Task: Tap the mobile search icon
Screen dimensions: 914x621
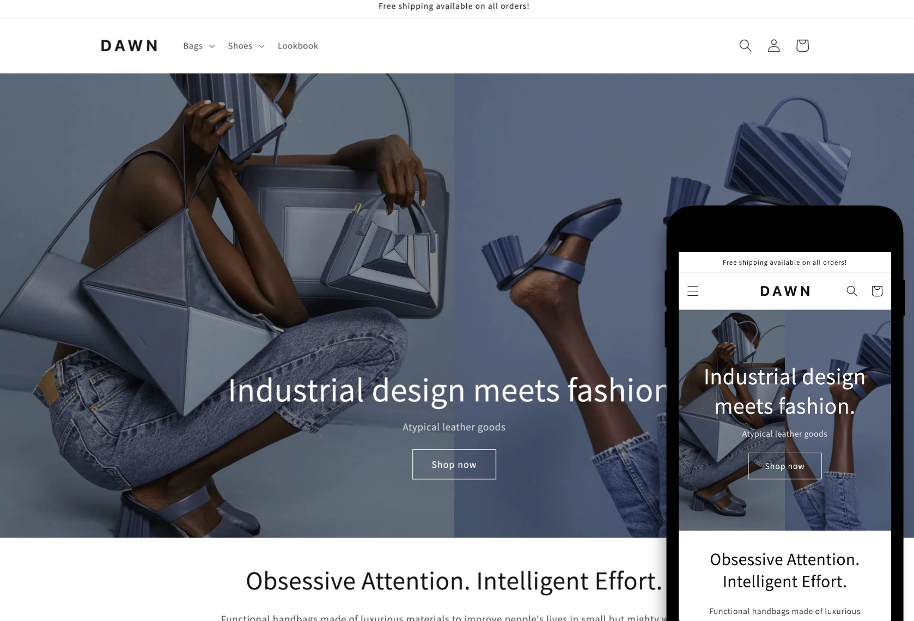Action: click(x=852, y=291)
